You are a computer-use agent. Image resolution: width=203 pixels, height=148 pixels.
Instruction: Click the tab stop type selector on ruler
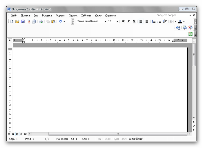click(10, 40)
